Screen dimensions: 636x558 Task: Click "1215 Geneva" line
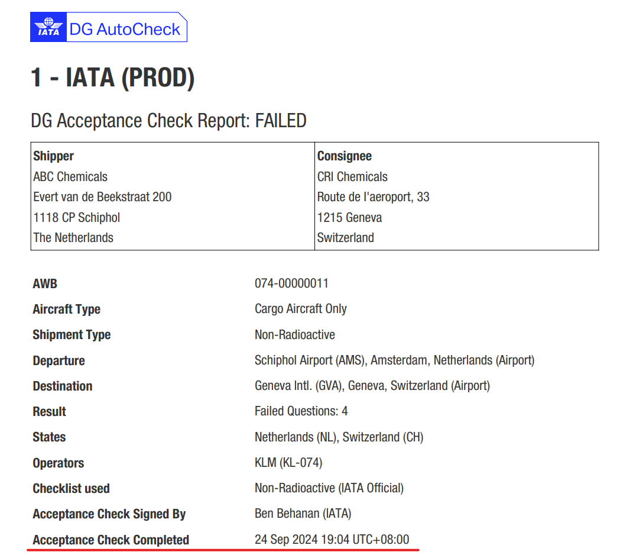tap(350, 217)
